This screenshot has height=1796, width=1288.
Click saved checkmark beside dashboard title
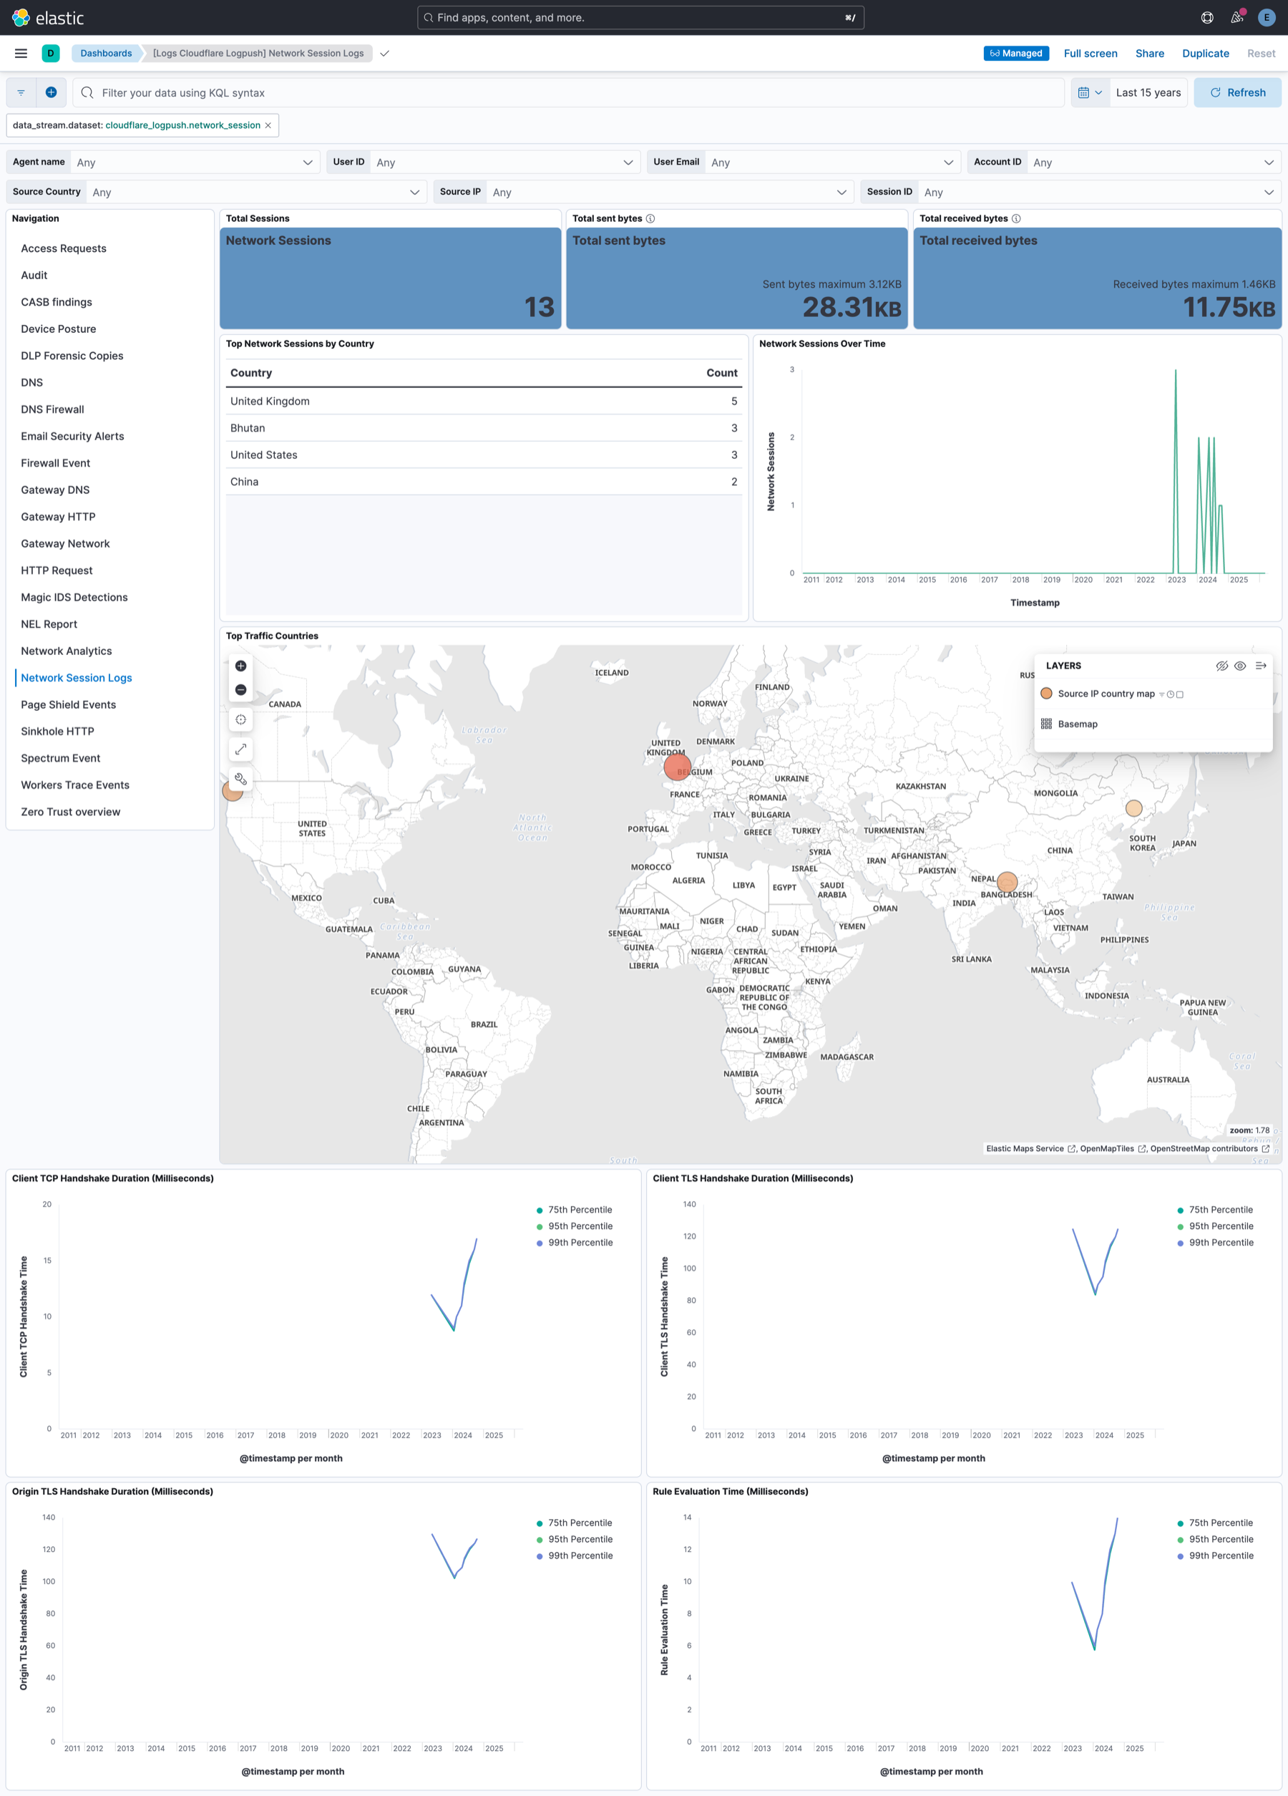pyautogui.click(x=385, y=53)
